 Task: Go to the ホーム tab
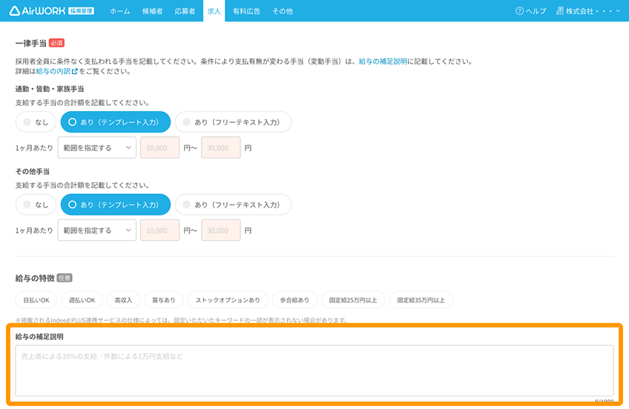pos(120,11)
